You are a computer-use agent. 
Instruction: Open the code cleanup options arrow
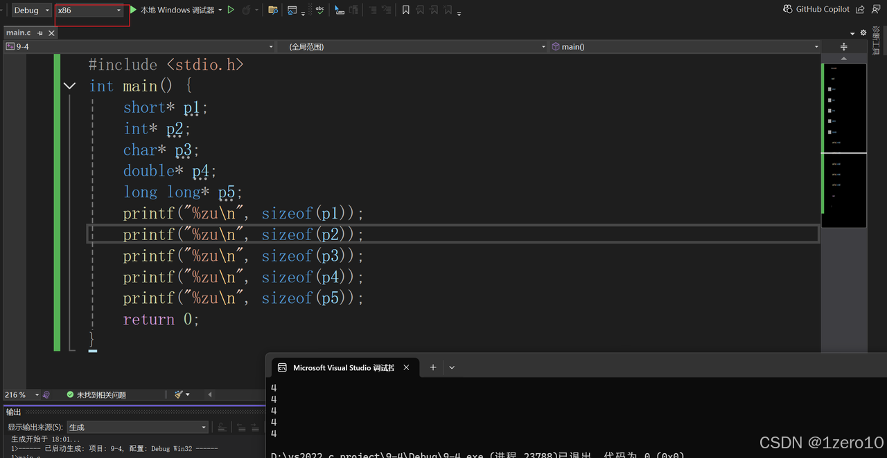coord(188,395)
